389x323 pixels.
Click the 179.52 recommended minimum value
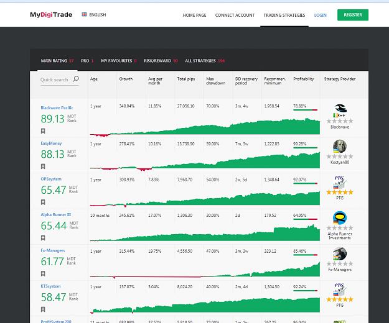270,216
